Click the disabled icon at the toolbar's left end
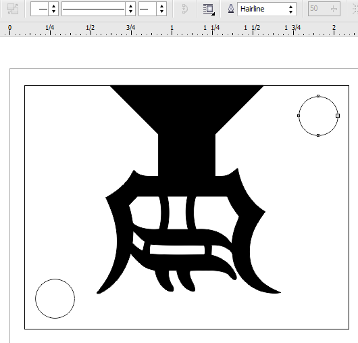The height and width of the screenshot is (343, 358). [13, 9]
